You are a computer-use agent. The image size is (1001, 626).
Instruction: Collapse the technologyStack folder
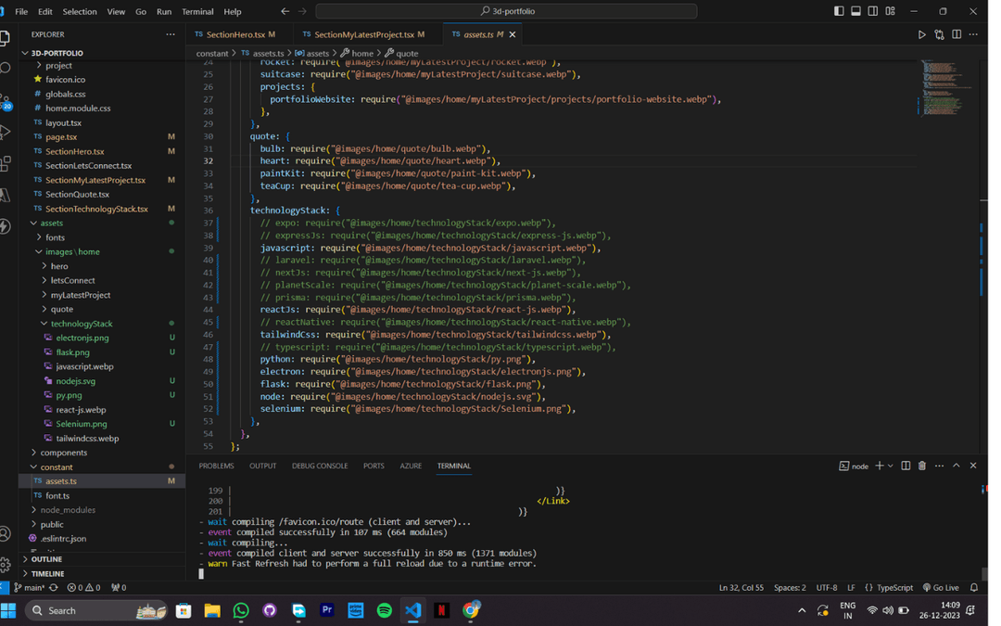coord(82,324)
